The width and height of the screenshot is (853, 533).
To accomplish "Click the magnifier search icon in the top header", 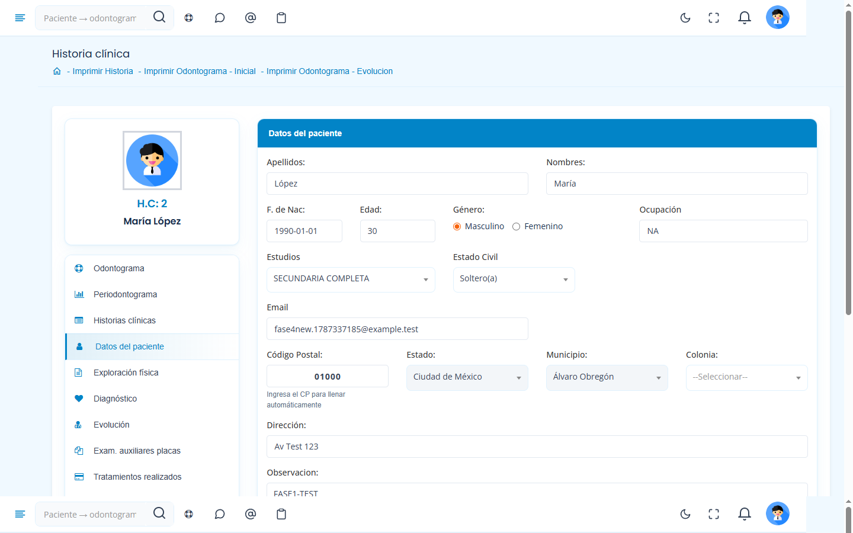I will pyautogui.click(x=159, y=17).
